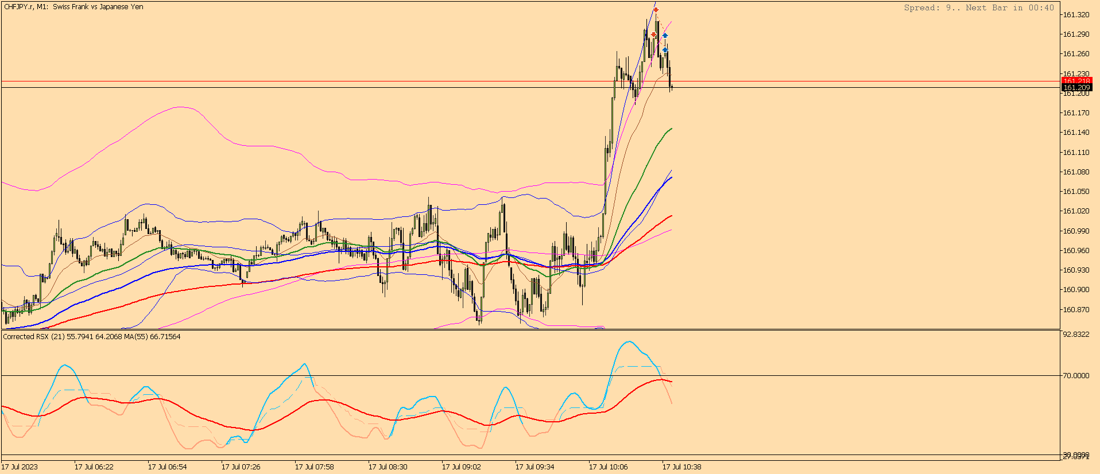Screen dimensions: 1100x474
Task: Click the 160.870 price scale label
Action: (1076, 310)
